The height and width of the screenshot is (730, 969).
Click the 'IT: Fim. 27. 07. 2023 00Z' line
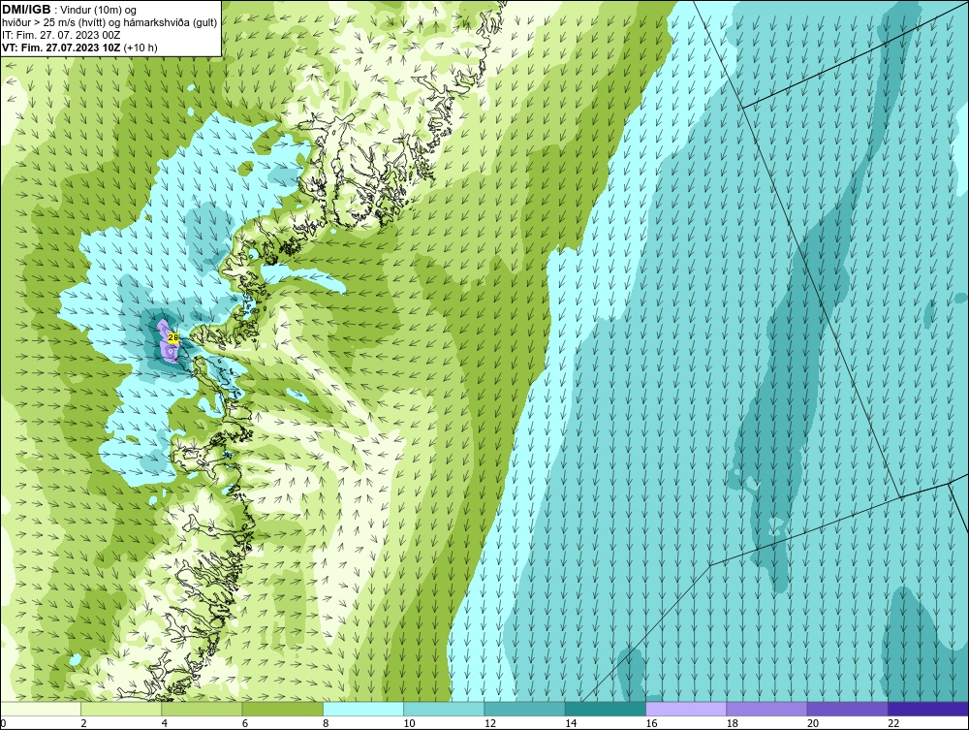(61, 35)
